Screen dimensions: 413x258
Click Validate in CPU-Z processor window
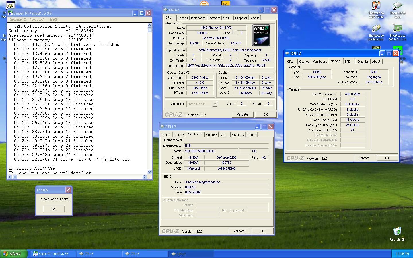(242, 114)
